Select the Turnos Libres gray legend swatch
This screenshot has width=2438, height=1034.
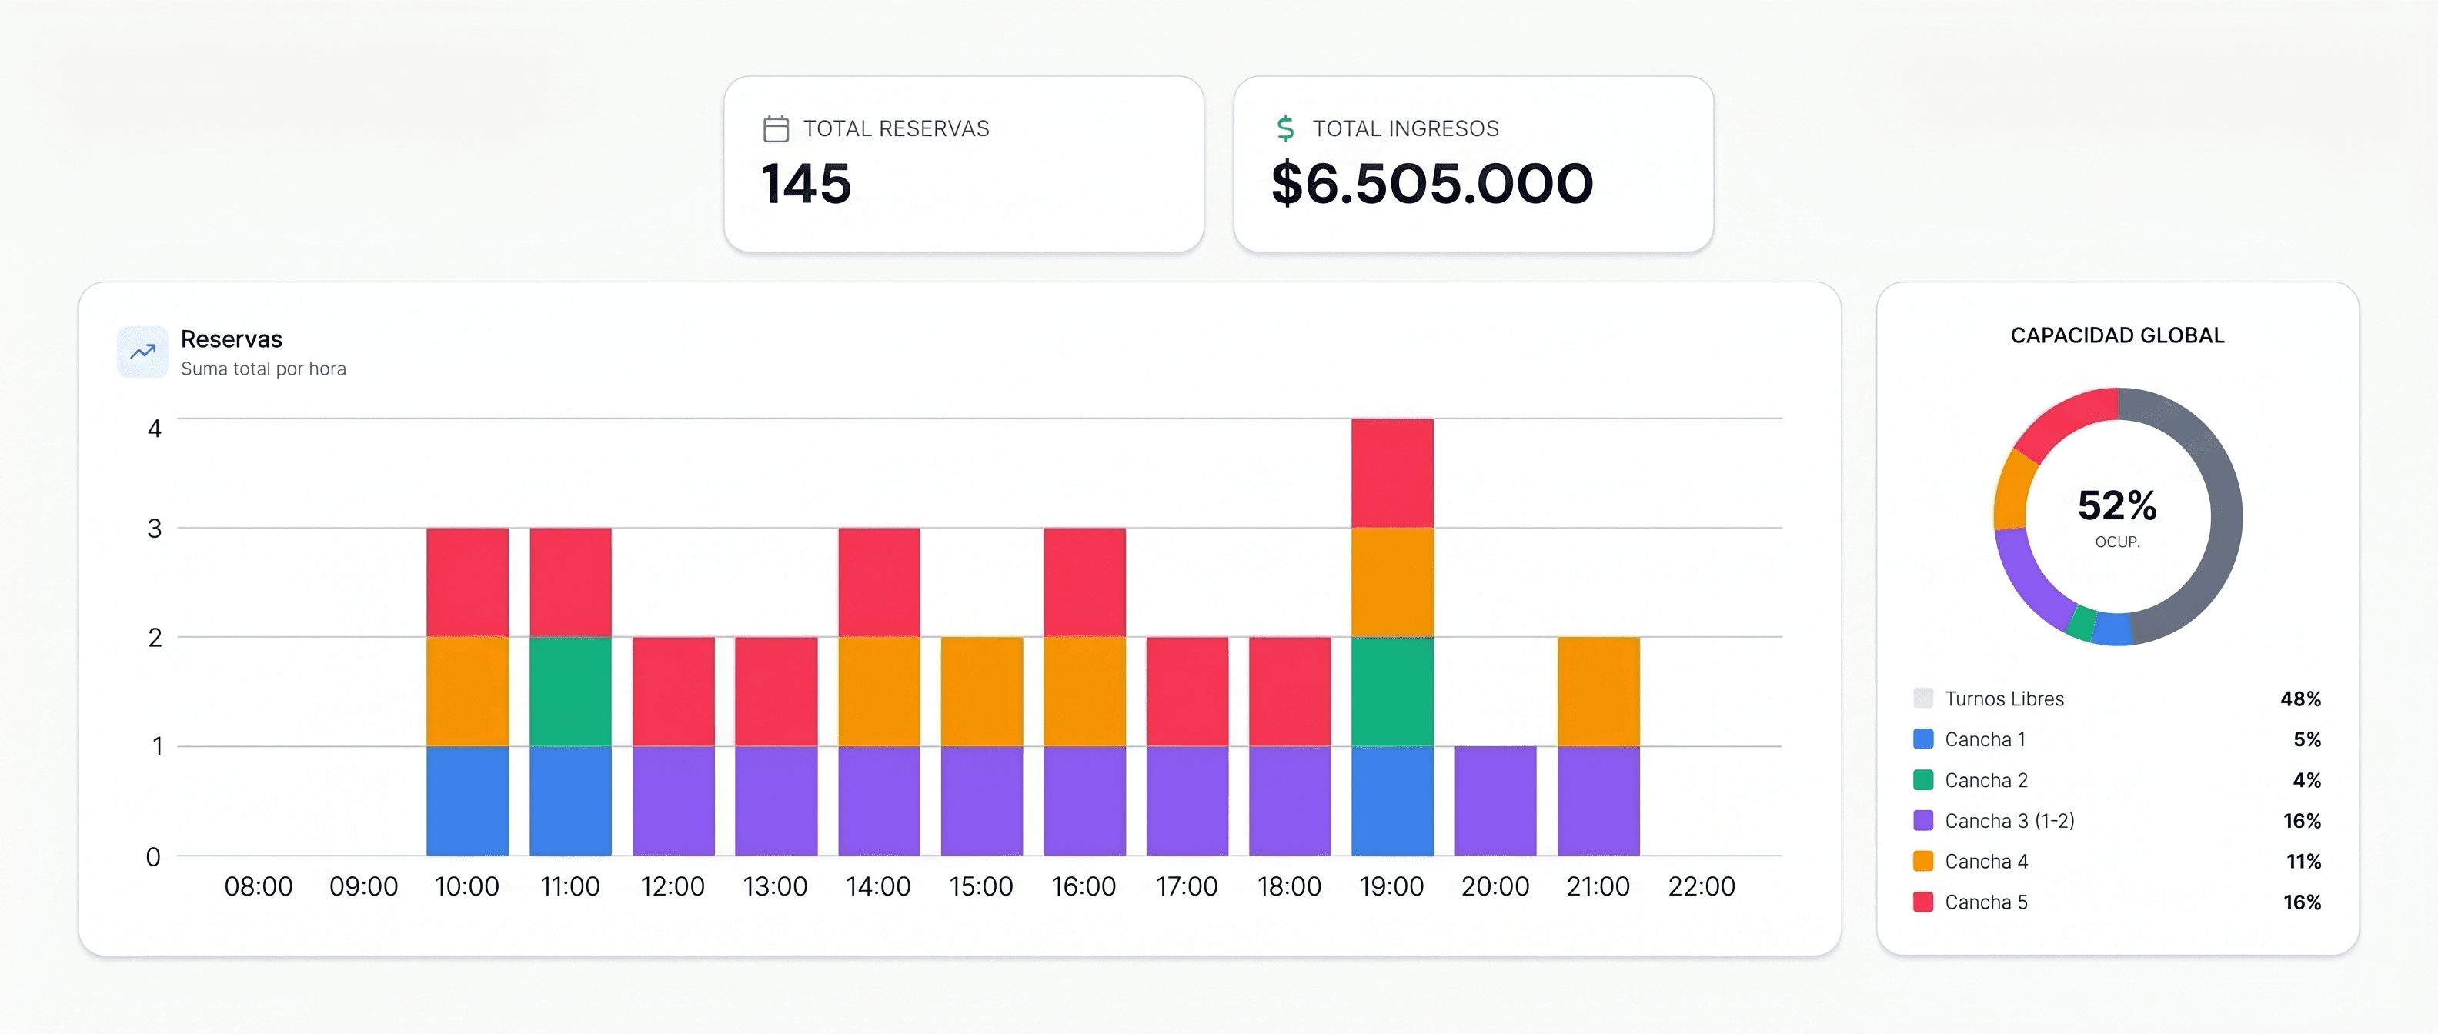click(x=1923, y=698)
